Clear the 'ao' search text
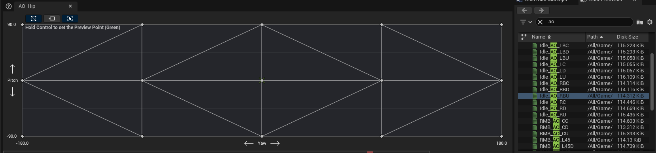 [540, 22]
